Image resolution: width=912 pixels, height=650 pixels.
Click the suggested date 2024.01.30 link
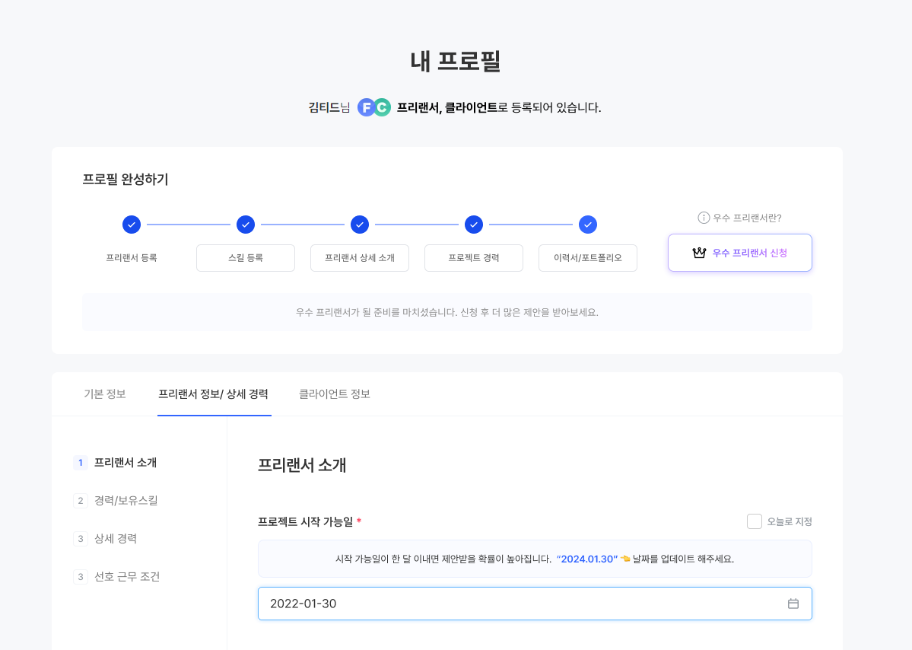(x=589, y=559)
